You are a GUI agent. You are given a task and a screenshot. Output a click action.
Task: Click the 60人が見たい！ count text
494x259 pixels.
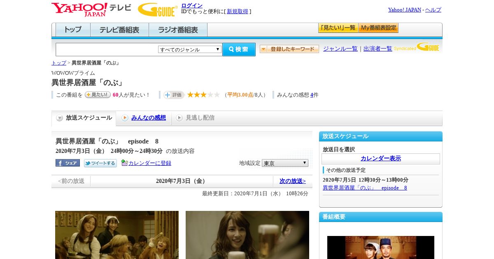[x=131, y=95]
